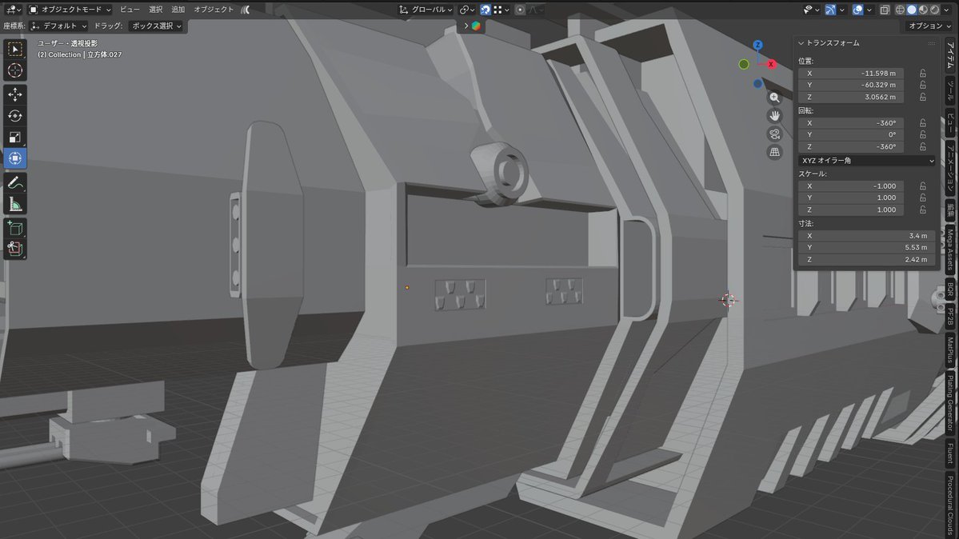Select the Select Box tool

click(x=14, y=49)
